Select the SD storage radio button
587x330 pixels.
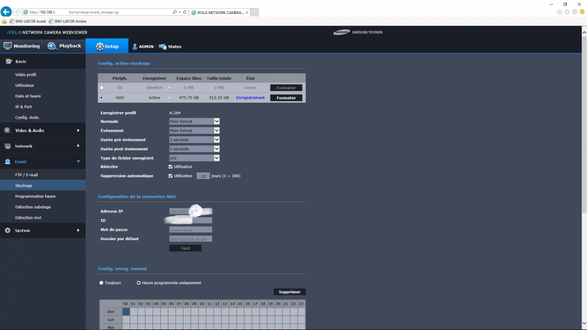[x=102, y=87]
